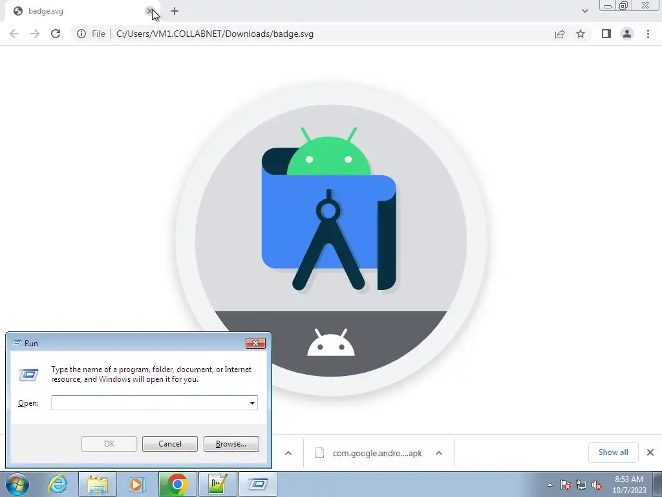Switch to Chrome in the taskbar
662x497 pixels.
177,484
